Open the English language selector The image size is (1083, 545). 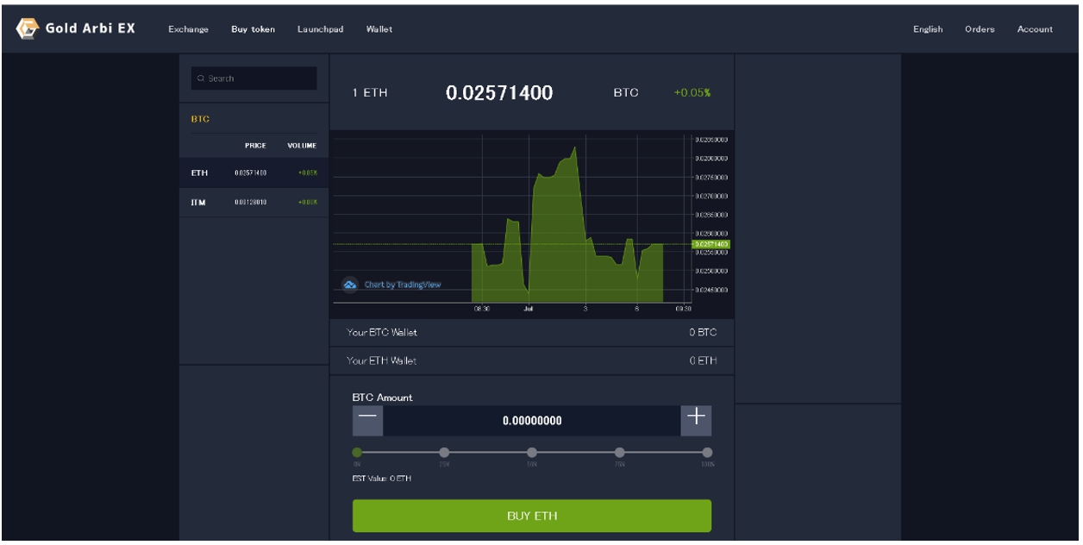(x=928, y=29)
